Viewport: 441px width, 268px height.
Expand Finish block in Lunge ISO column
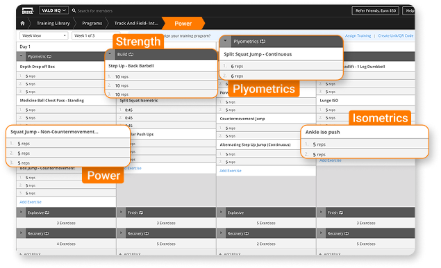321,212
